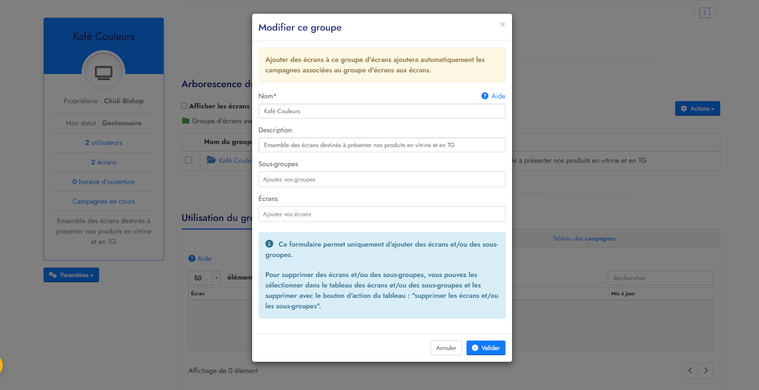This screenshot has height=390, width=759.
Task: Open the Actions dropdown menu
Action: 697,108
